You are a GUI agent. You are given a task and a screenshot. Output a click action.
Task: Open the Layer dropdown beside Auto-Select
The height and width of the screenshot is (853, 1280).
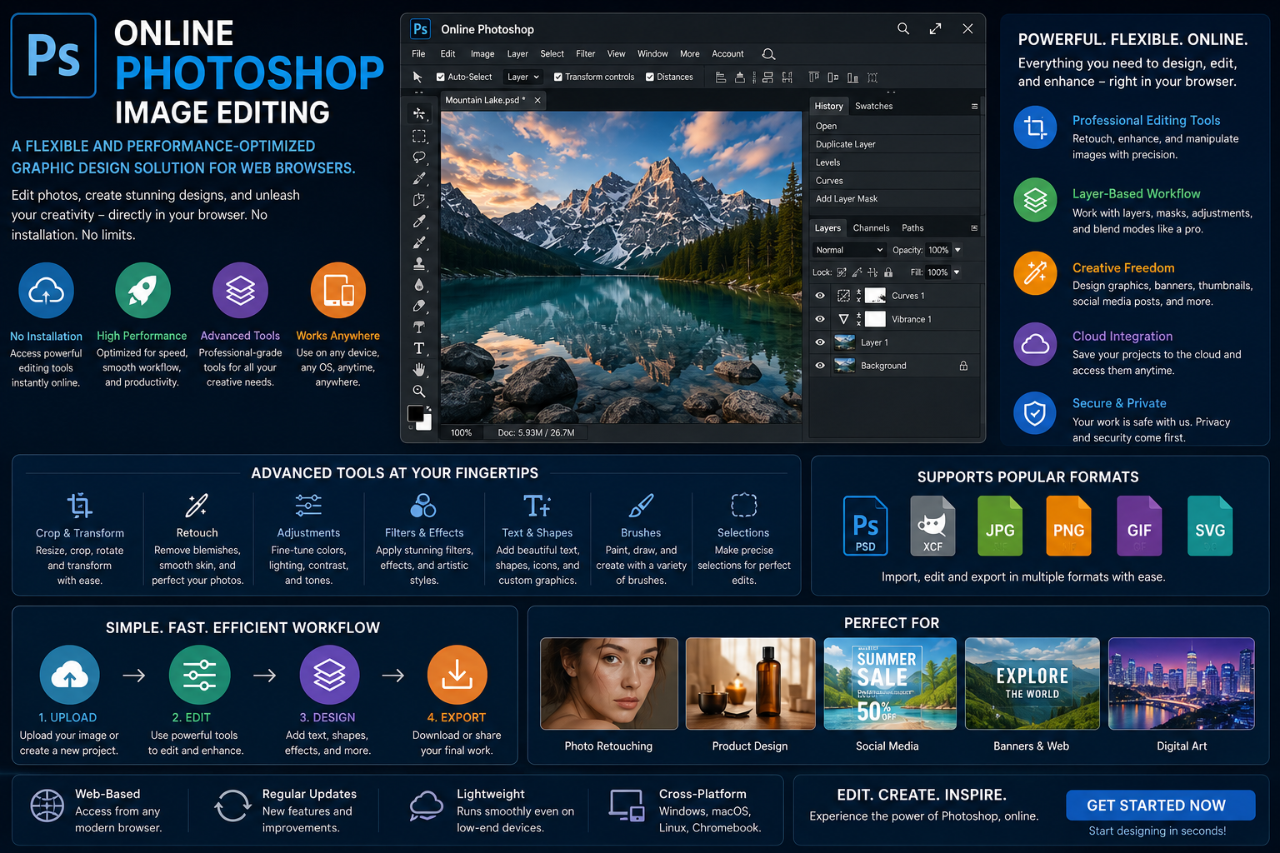click(523, 77)
